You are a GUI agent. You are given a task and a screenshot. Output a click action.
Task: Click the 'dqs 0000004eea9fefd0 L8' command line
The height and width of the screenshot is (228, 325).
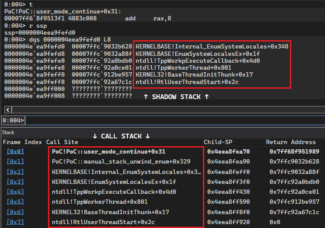(x=58, y=39)
